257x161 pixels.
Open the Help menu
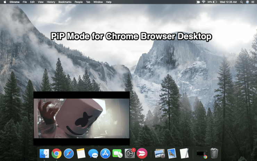click(x=109, y=2)
